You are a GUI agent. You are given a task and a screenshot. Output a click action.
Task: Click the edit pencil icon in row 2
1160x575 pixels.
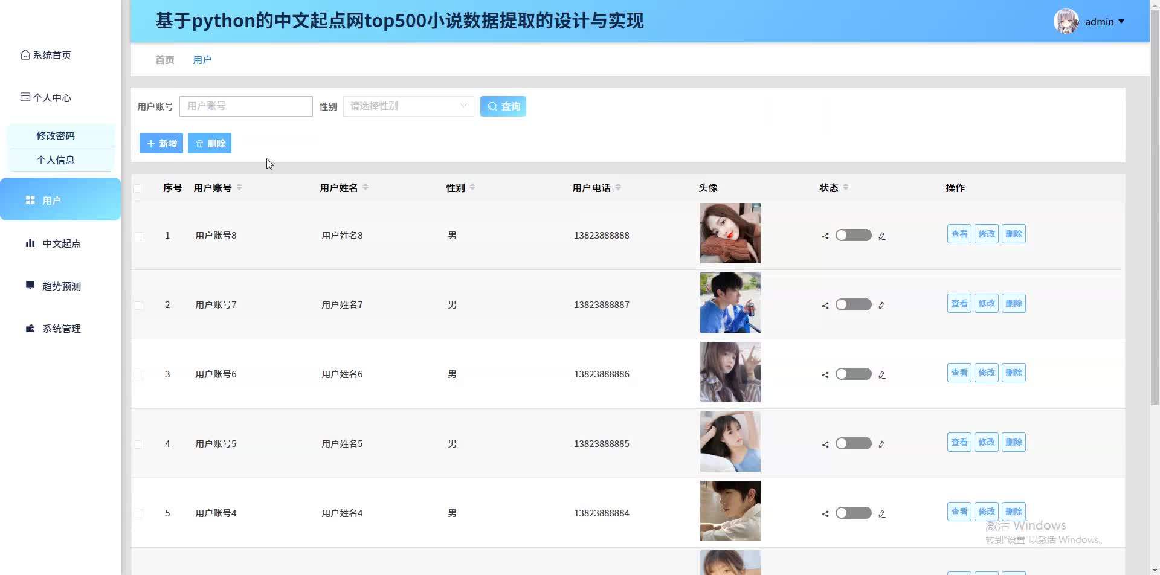coord(882,306)
